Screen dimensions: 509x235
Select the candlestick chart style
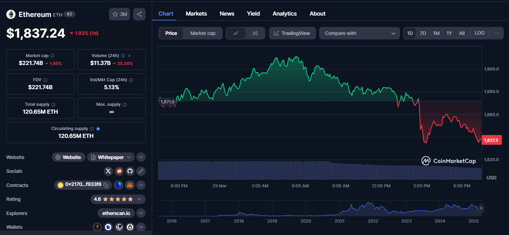255,33
